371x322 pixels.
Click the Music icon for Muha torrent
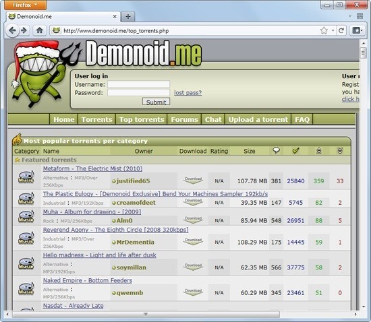(x=26, y=216)
